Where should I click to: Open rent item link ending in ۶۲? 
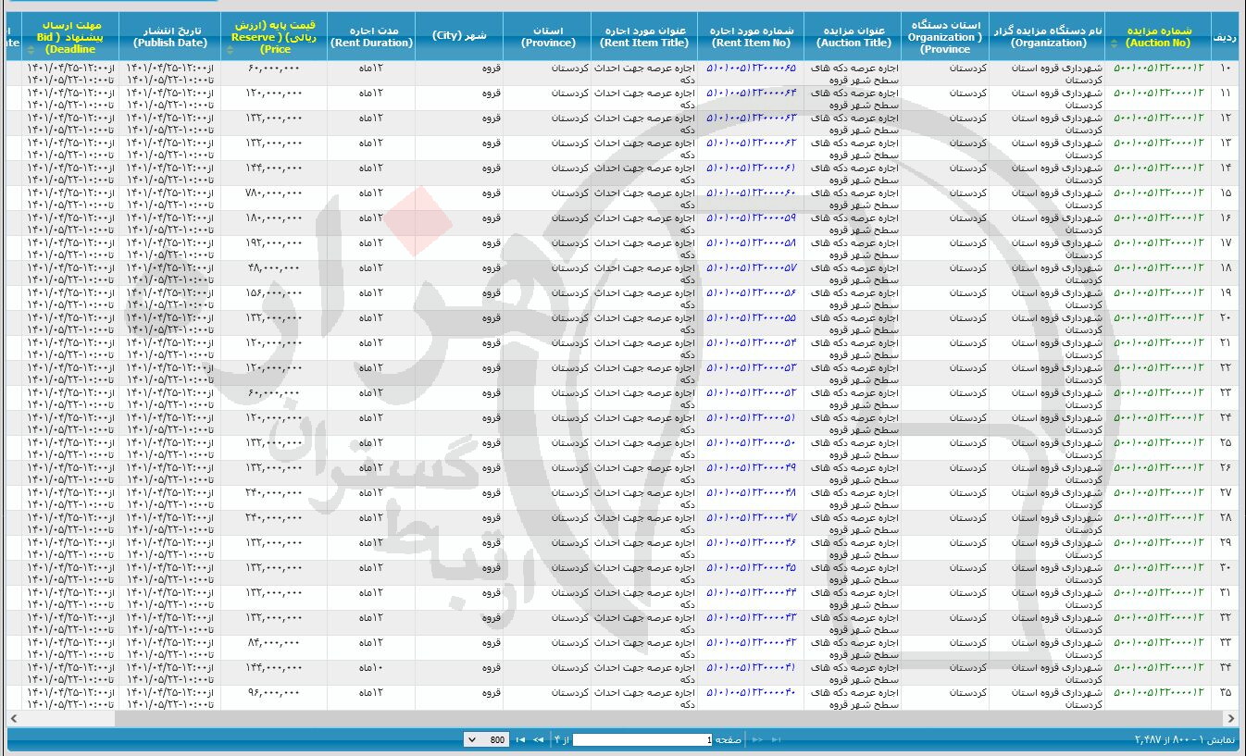tap(751, 143)
